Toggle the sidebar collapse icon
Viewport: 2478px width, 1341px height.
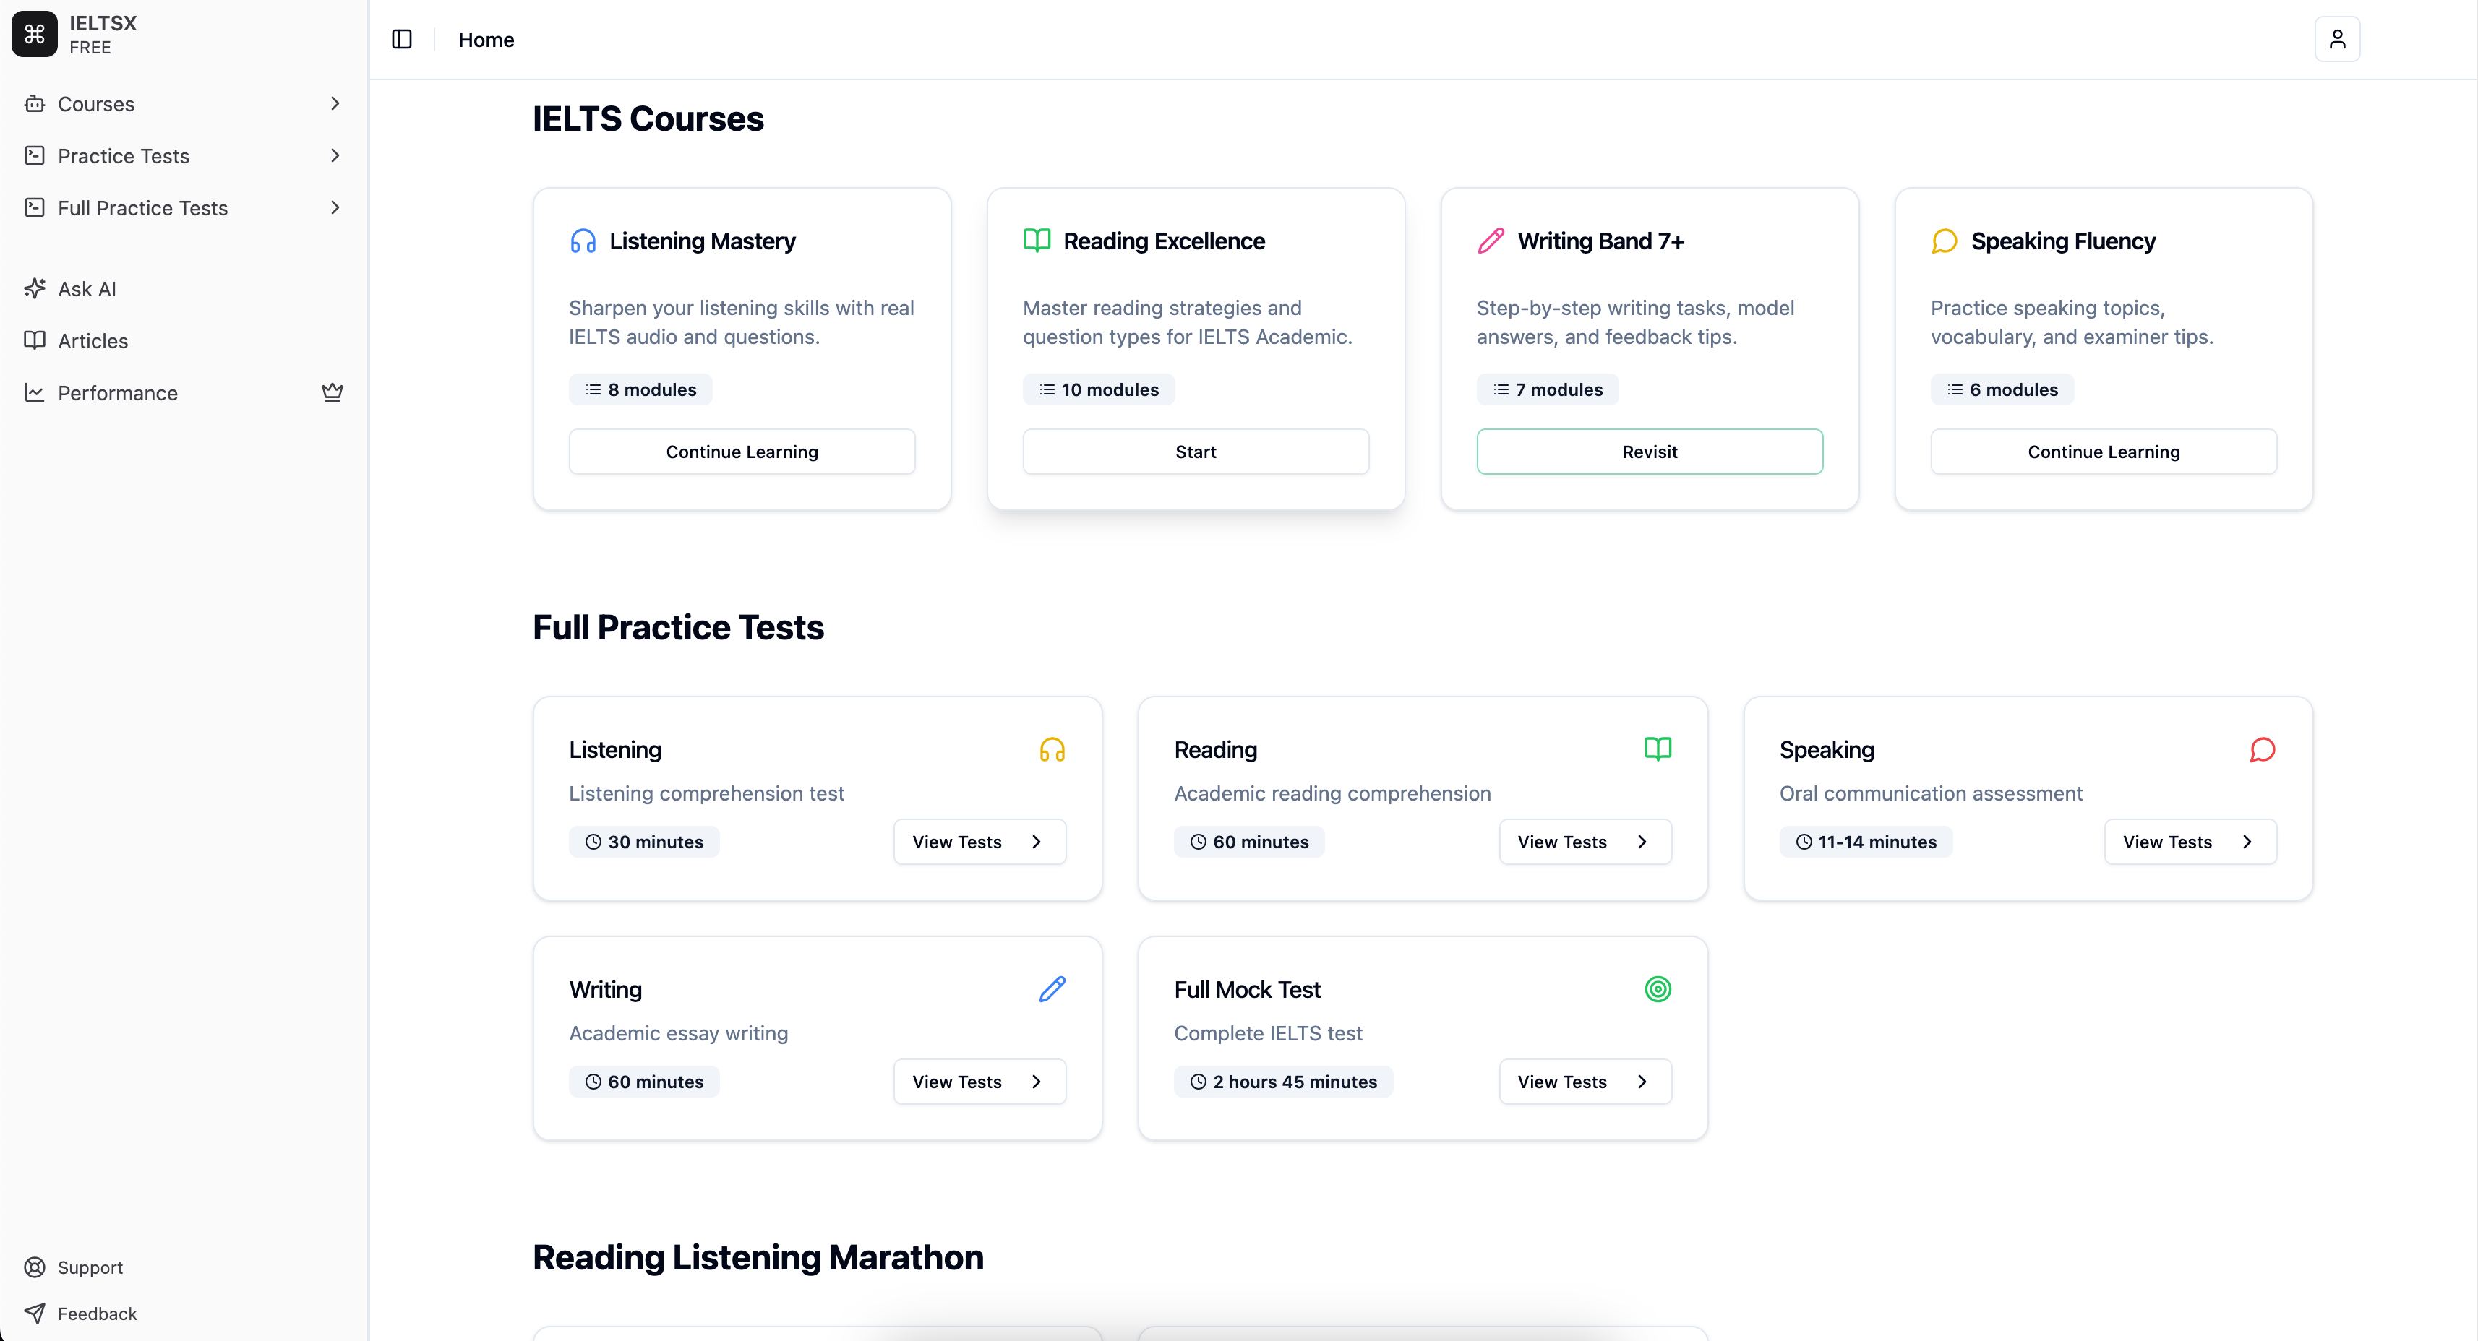point(401,40)
